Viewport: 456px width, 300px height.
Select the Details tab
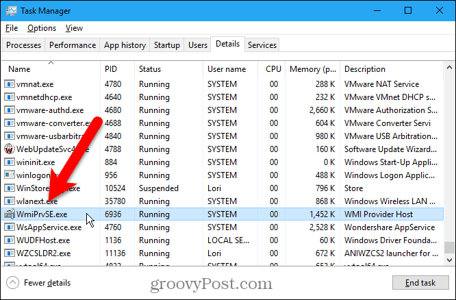click(x=228, y=44)
